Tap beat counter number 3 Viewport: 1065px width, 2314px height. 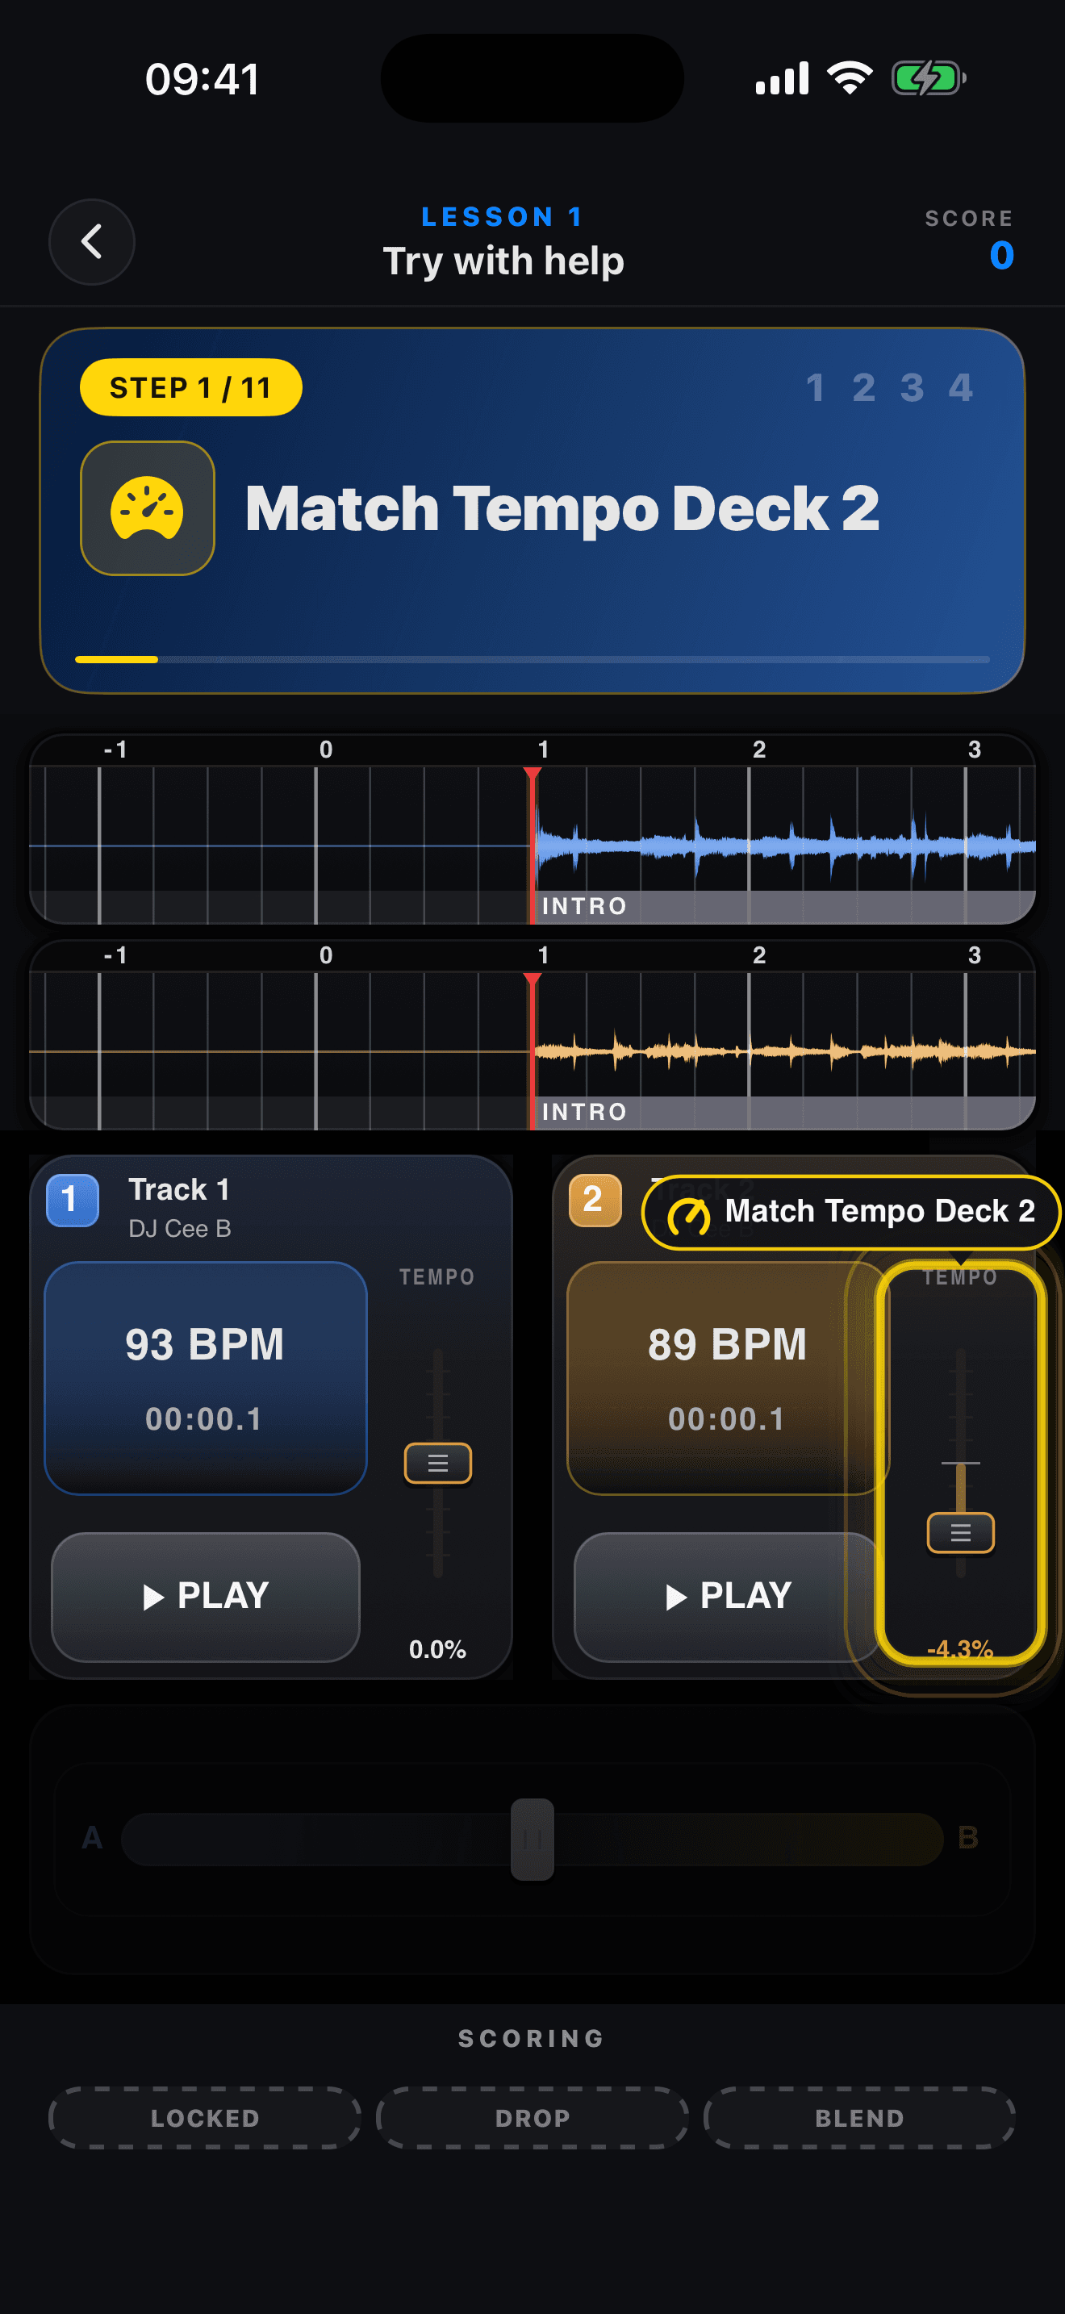913,388
